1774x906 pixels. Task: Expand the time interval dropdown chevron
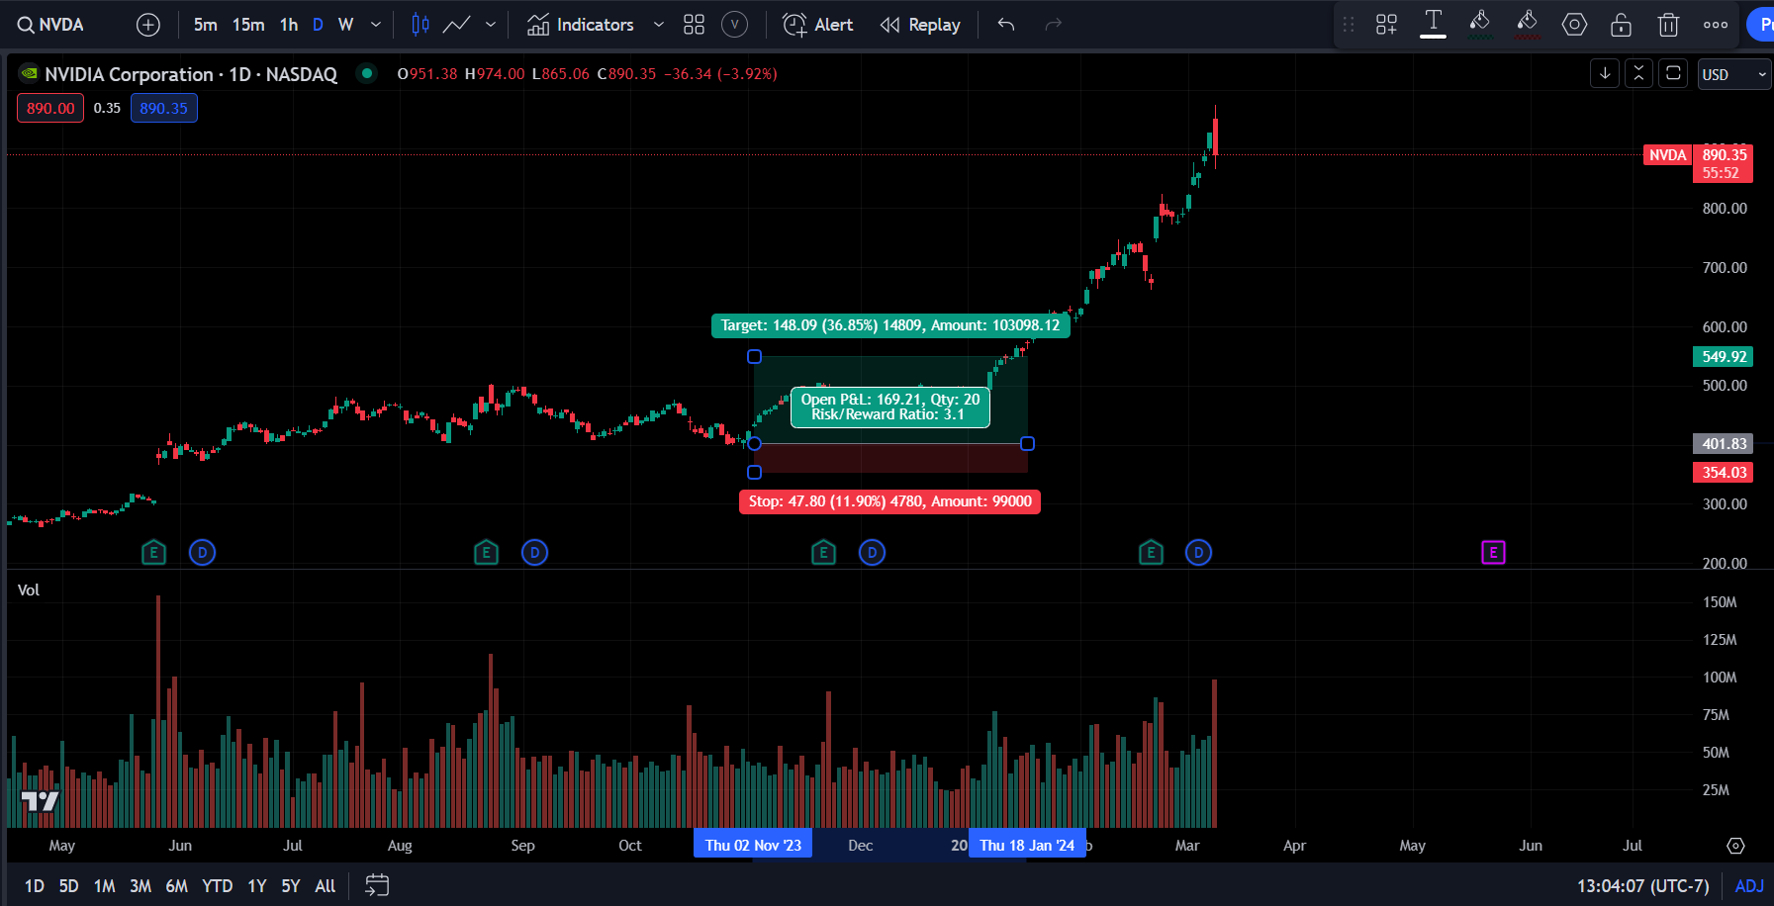(376, 25)
